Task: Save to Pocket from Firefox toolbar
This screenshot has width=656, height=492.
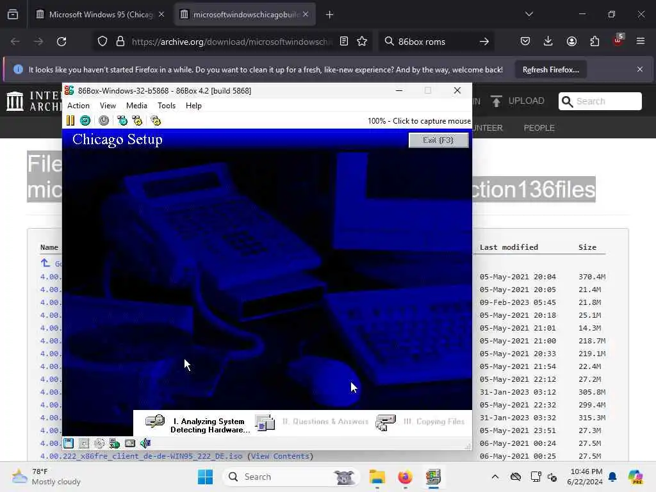Action: [525, 42]
